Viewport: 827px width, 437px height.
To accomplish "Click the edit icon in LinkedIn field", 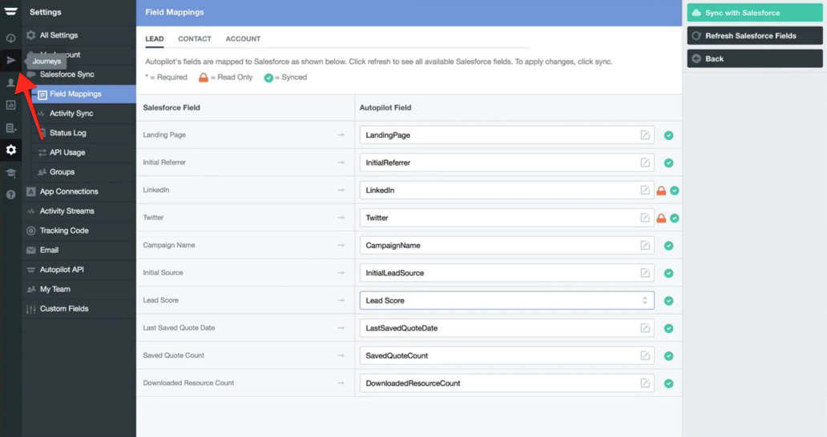I will tap(645, 190).
